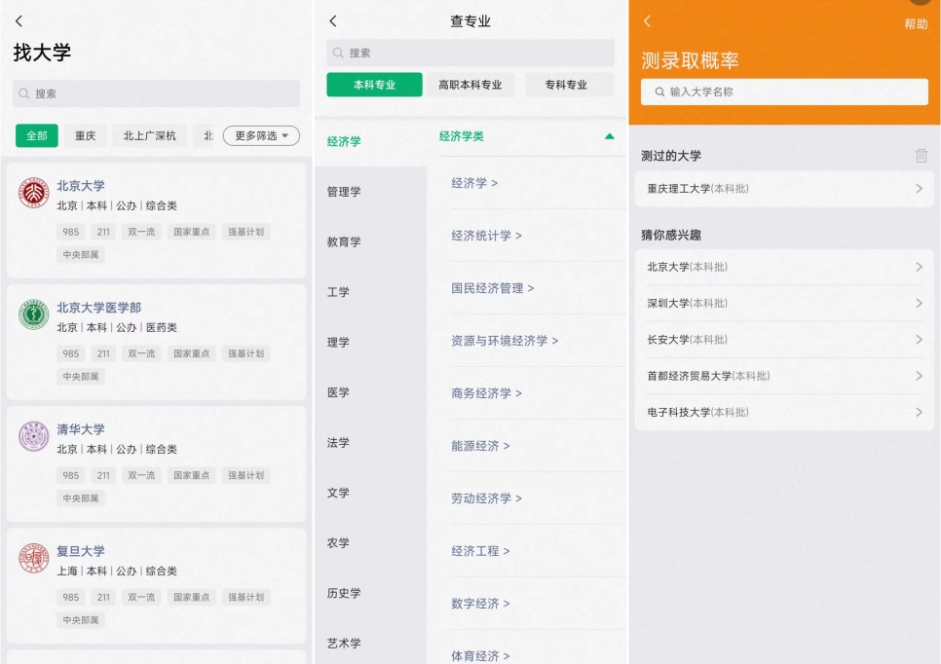Select 深圳大学 from suggested list
The image size is (941, 664).
[784, 303]
